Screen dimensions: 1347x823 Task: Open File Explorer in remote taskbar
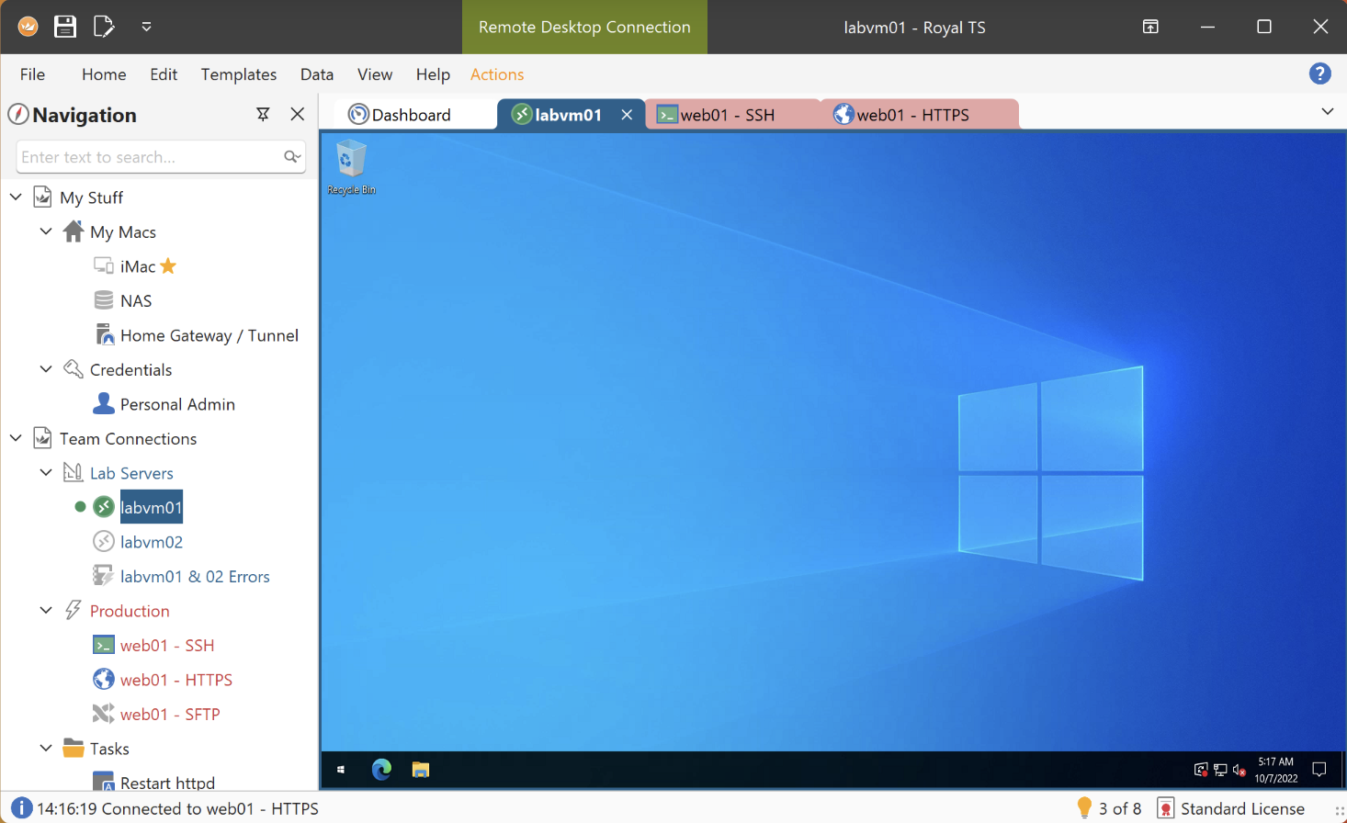click(x=421, y=770)
